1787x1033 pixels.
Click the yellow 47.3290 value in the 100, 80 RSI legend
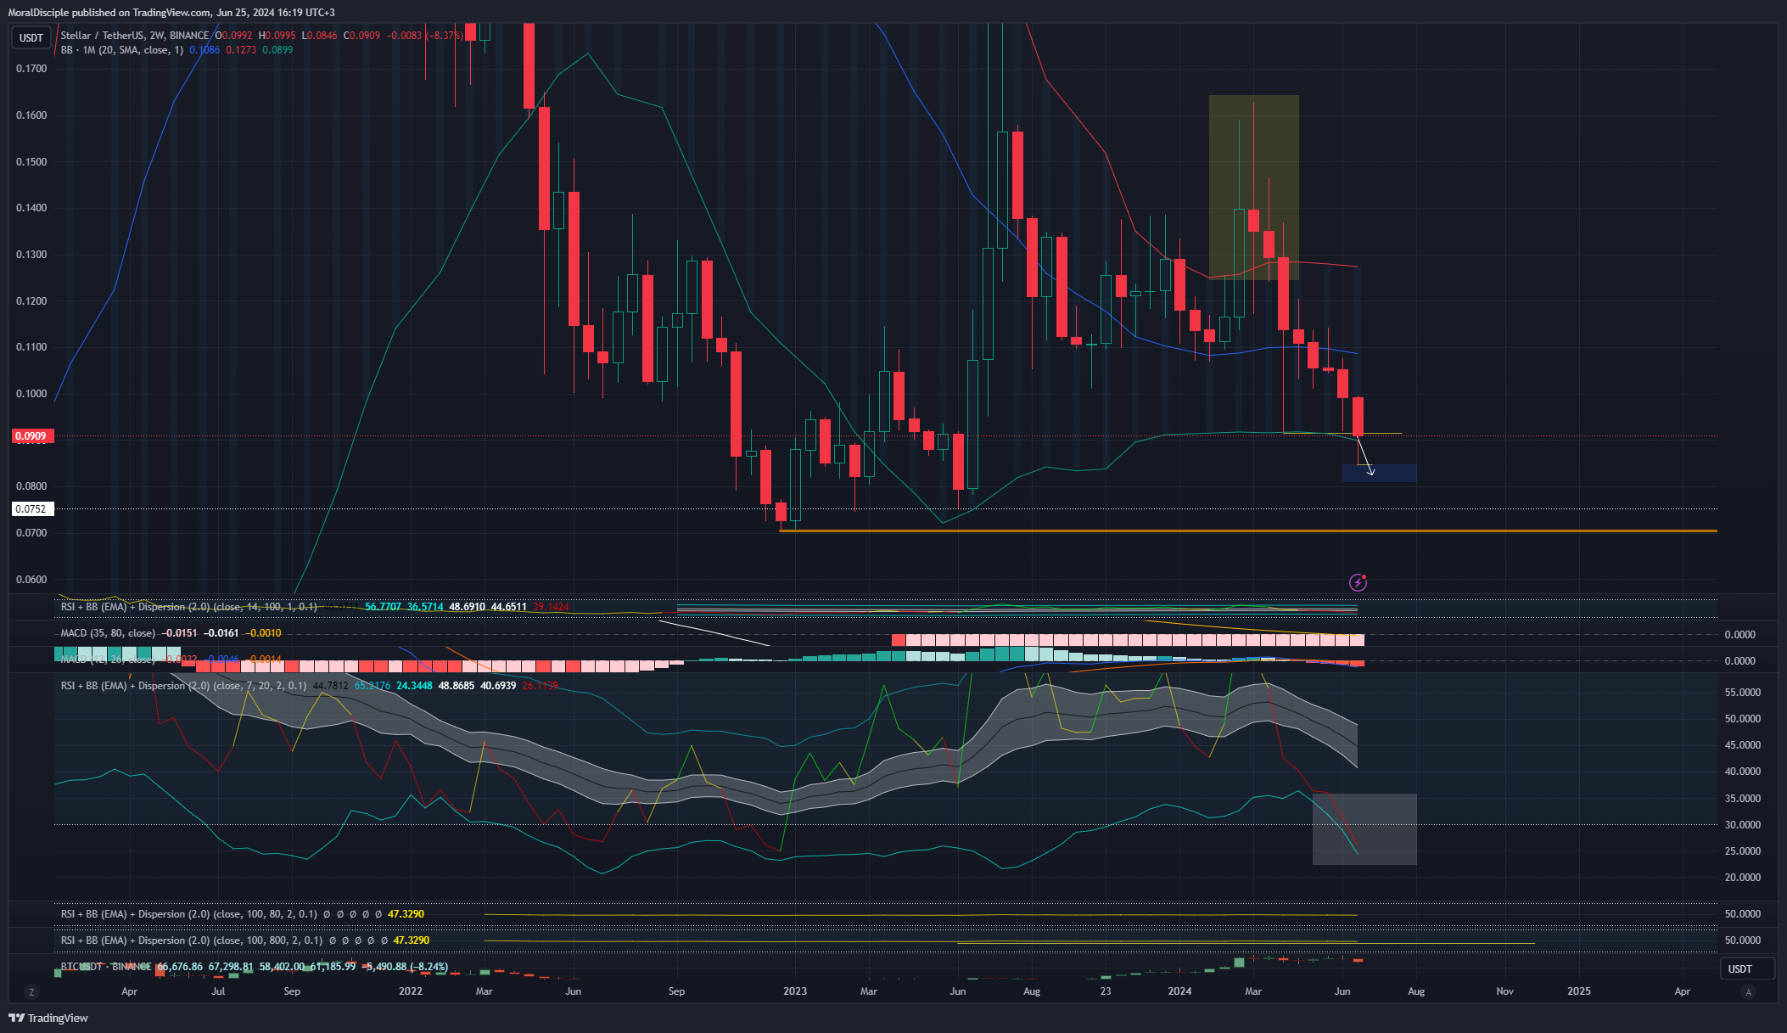click(406, 914)
